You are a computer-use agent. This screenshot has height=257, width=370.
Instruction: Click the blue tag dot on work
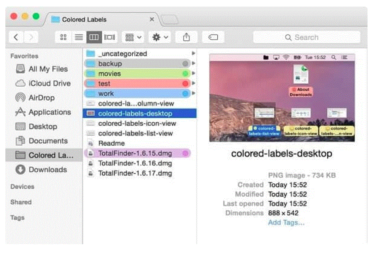[185, 94]
